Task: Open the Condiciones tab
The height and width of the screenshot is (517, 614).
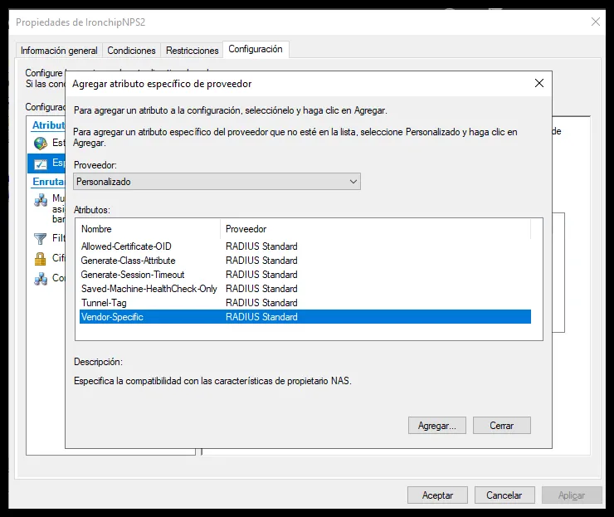Action: [131, 51]
